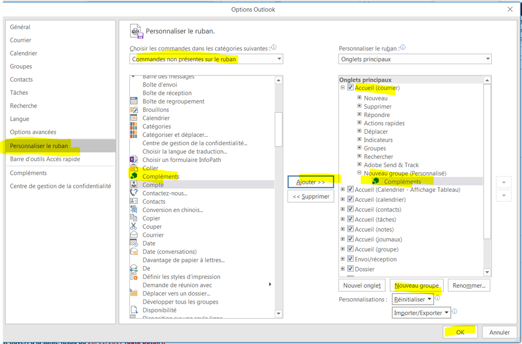This screenshot has height=344, width=522.
Task: Click the Définir les styles d'impression icon
Action: (134, 276)
